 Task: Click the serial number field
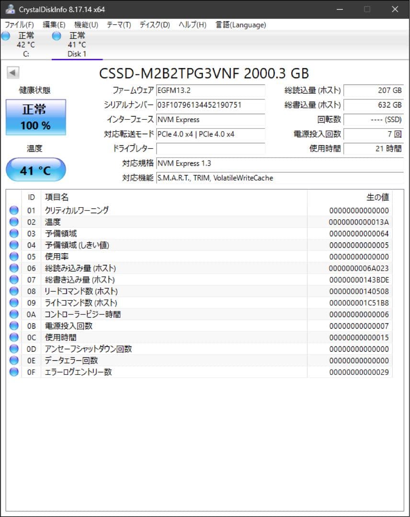coord(211,105)
